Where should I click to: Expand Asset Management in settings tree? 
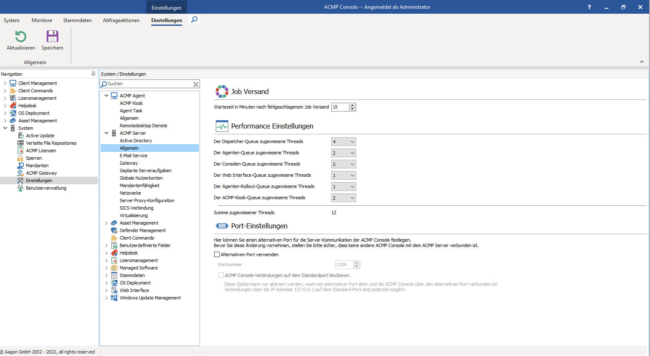click(107, 223)
